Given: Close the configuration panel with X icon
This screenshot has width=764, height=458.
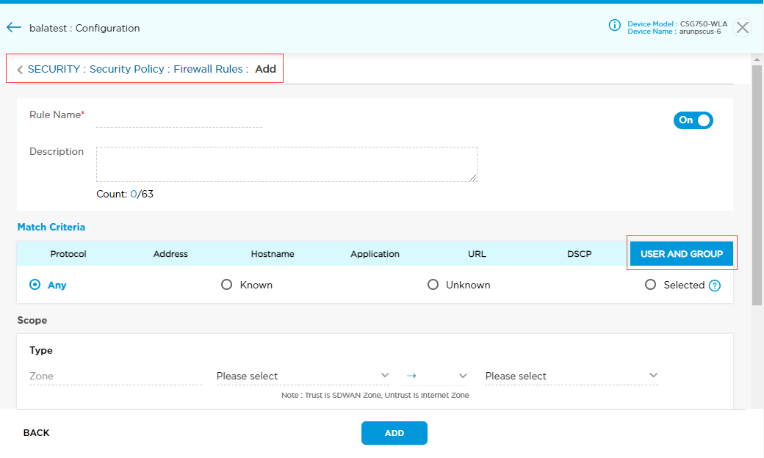Looking at the screenshot, I should (743, 28).
